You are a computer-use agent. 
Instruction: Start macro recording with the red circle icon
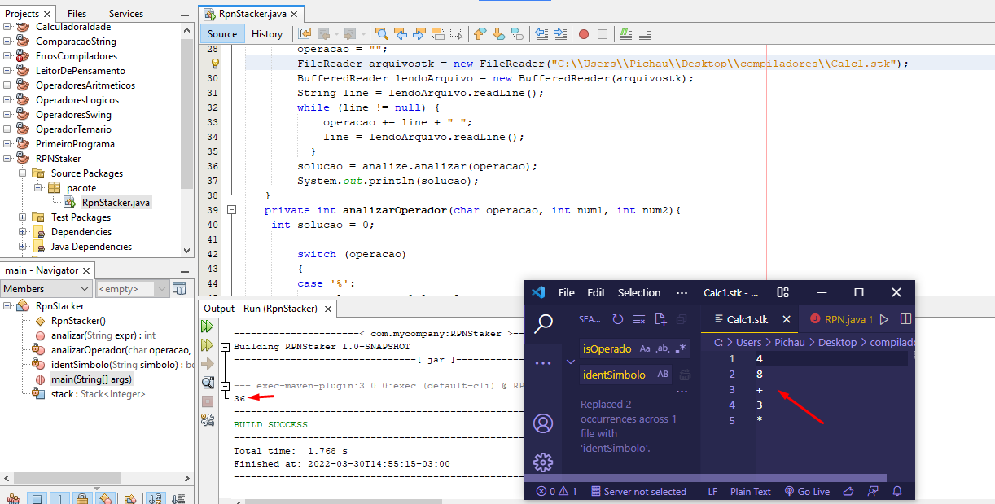pos(584,33)
